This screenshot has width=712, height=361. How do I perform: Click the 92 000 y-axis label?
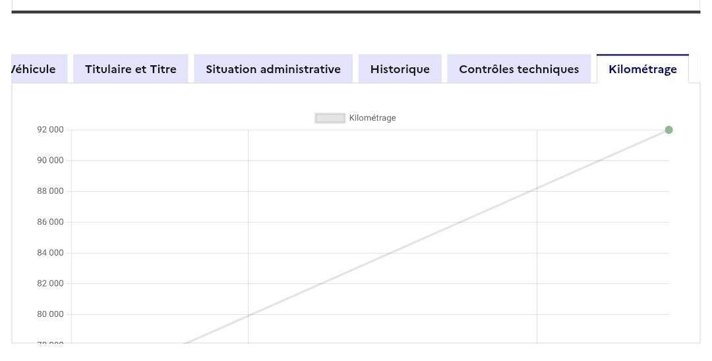tap(50, 130)
